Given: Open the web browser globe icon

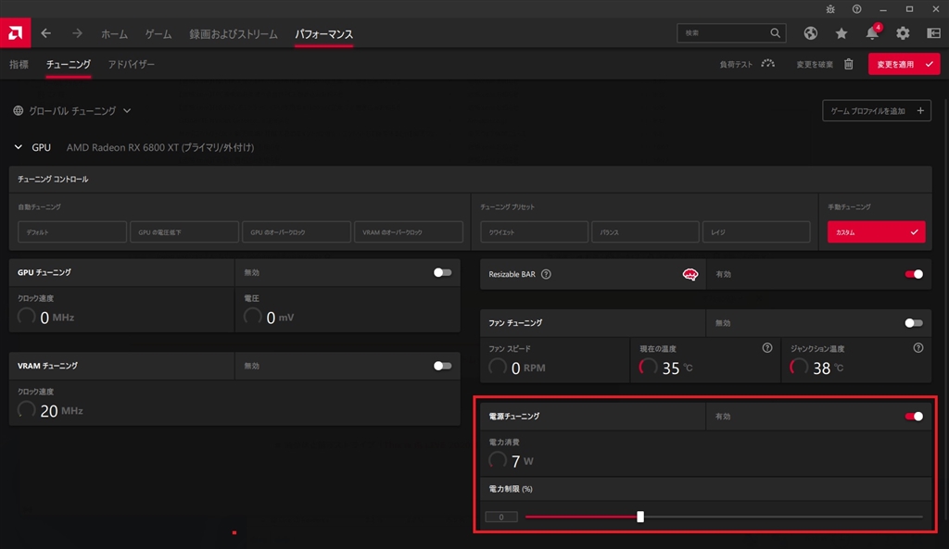Looking at the screenshot, I should 810,33.
